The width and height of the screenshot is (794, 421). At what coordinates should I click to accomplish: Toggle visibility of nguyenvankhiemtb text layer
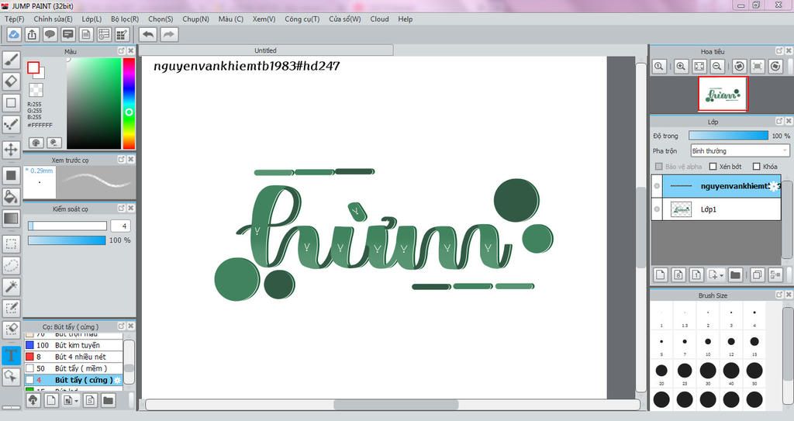657,186
